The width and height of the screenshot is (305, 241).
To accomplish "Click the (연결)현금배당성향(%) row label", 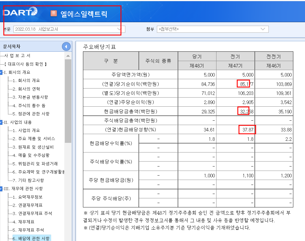I will tap(131, 130).
